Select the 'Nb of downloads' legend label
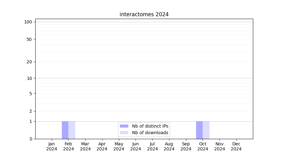Screen dimensions: 281x156 click(x=150, y=133)
